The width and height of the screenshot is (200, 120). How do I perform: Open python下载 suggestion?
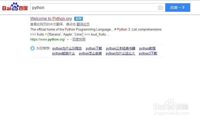94,48
